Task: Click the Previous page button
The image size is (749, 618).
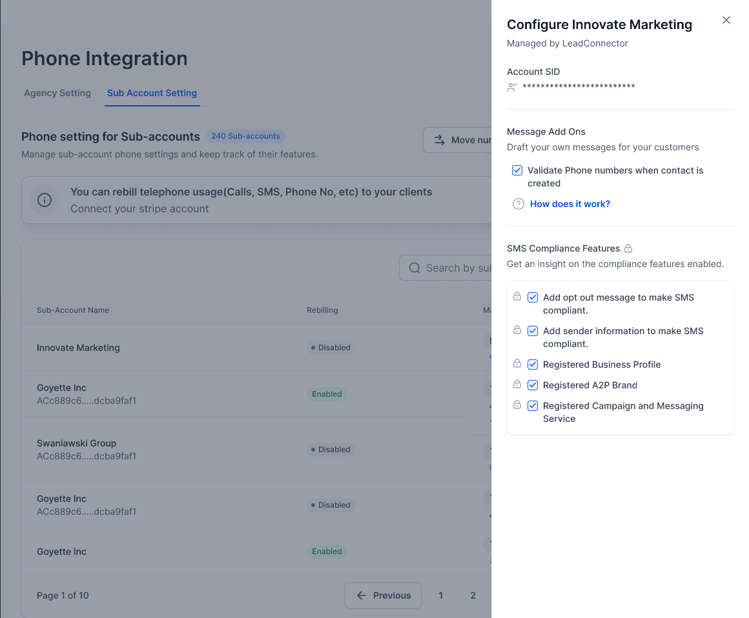Action: tap(383, 595)
